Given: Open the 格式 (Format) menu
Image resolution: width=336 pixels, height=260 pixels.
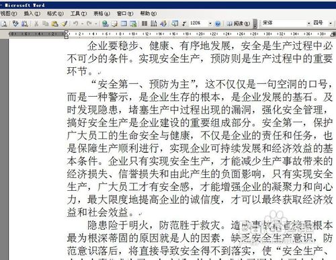Looking at the screenshot, I should [55, 13].
